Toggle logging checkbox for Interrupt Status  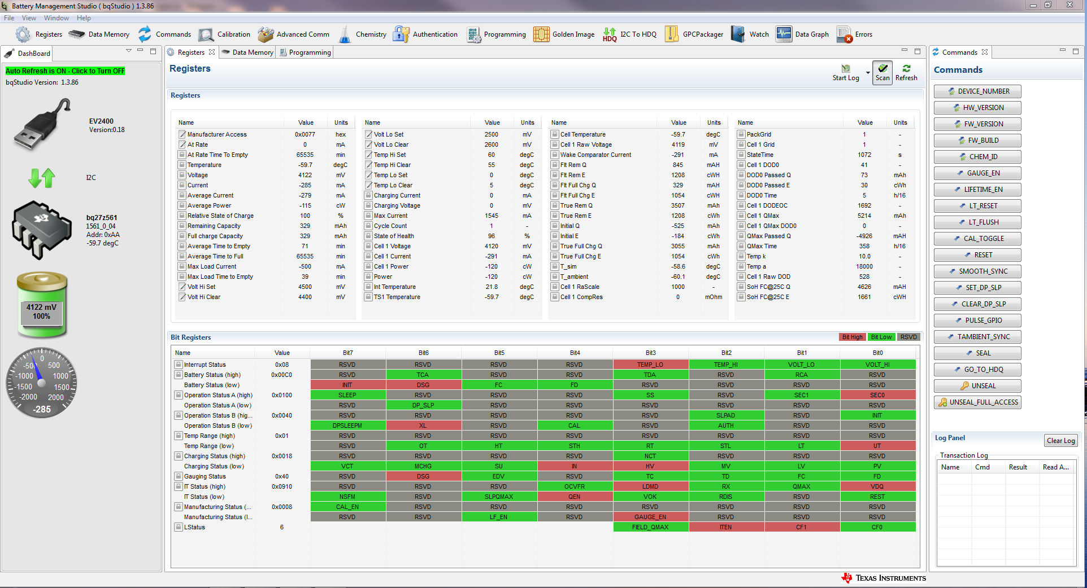pyautogui.click(x=179, y=365)
